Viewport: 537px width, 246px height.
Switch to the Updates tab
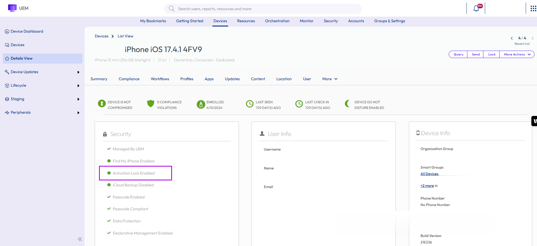point(232,79)
